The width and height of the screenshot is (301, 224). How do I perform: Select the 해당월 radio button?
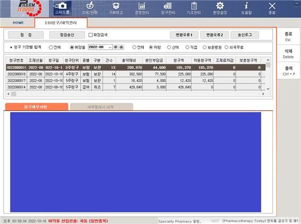coord(72,47)
